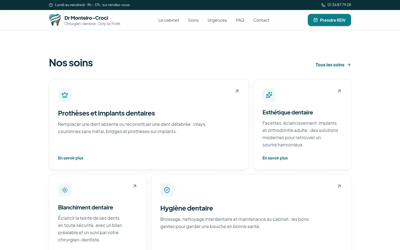
Task: Navigate to the Contact page
Action: 261,20
